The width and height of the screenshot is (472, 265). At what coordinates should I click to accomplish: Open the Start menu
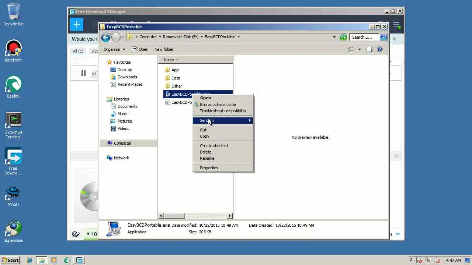tap(10, 260)
